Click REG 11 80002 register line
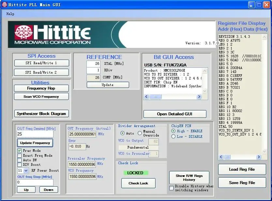This screenshot has width=272, height=201. pos(230,111)
